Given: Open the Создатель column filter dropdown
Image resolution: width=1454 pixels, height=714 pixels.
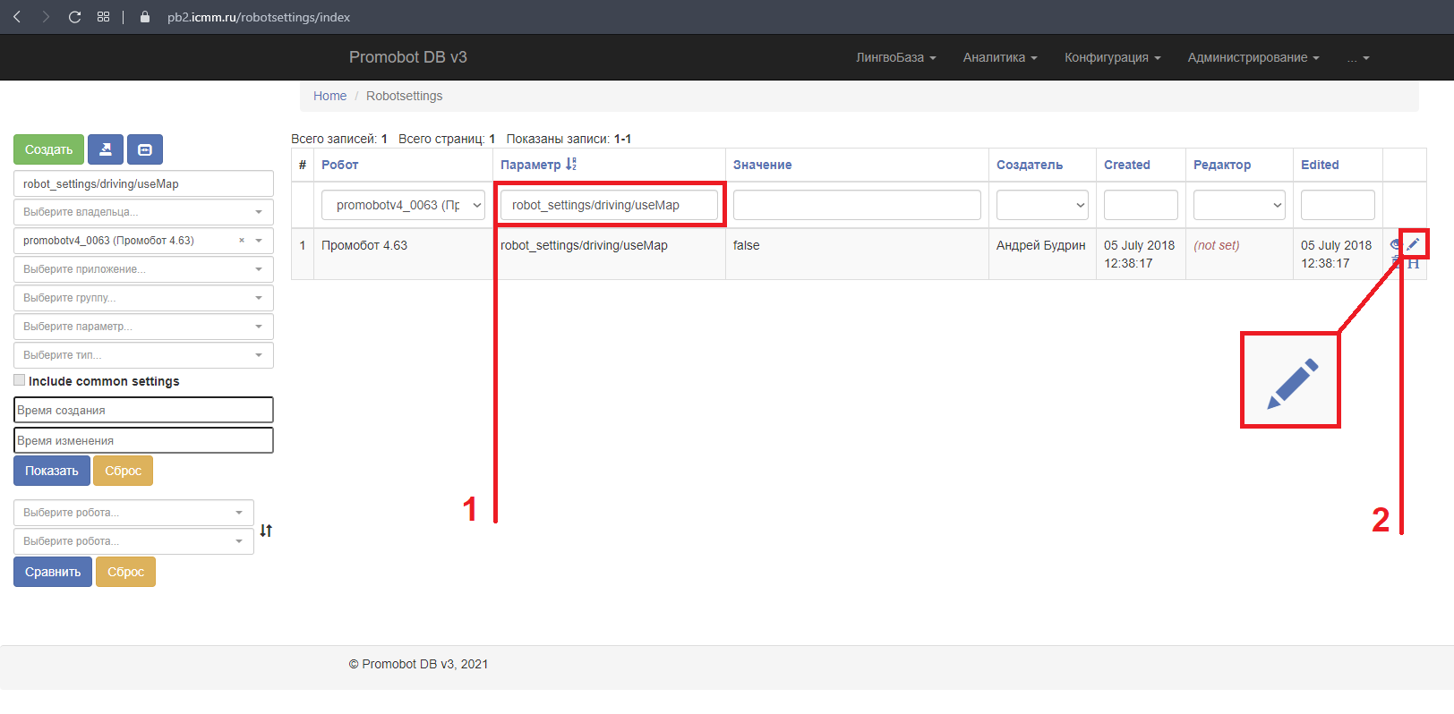Looking at the screenshot, I should coord(1042,205).
